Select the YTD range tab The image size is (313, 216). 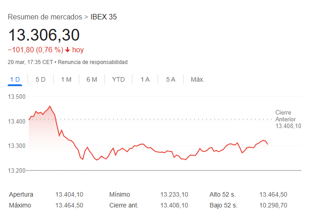(118, 79)
